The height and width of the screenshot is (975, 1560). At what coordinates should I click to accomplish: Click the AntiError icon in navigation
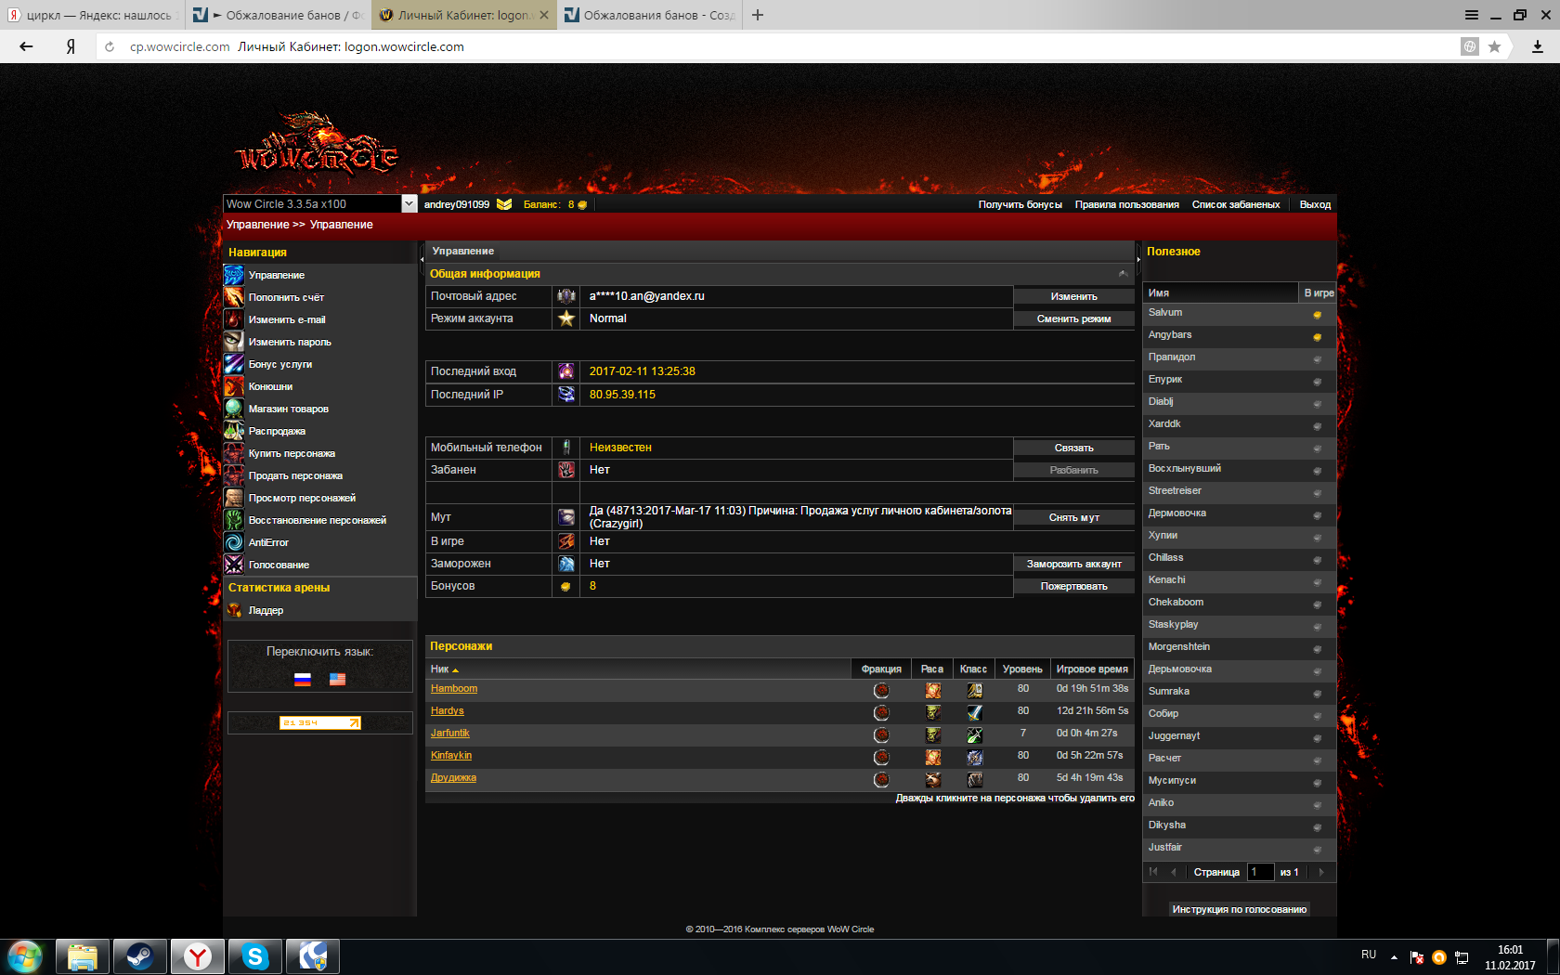click(x=234, y=542)
